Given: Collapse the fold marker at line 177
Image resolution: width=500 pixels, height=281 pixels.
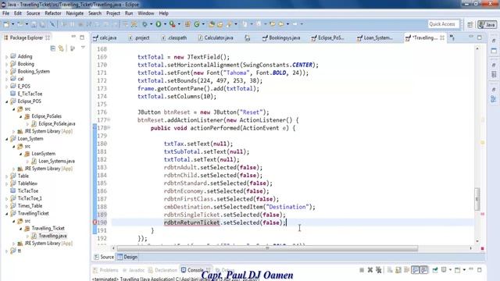Looking at the screenshot, I should pos(109,119).
